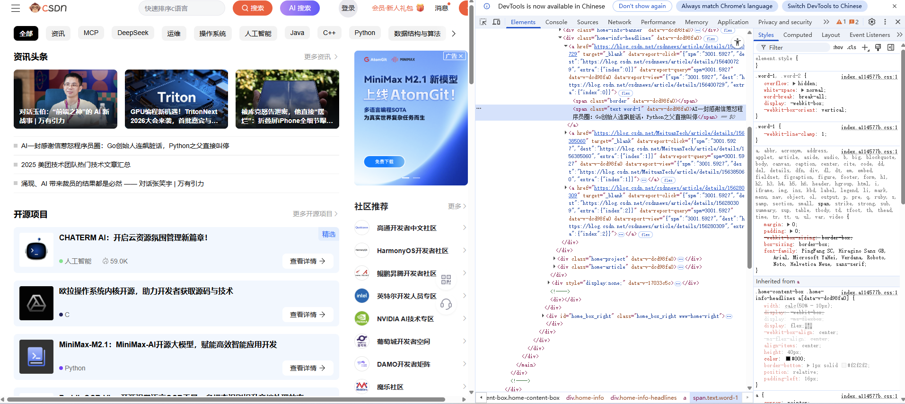Expand the MeituanTech article anchor node
This screenshot has height=404, width=905.
[566, 133]
